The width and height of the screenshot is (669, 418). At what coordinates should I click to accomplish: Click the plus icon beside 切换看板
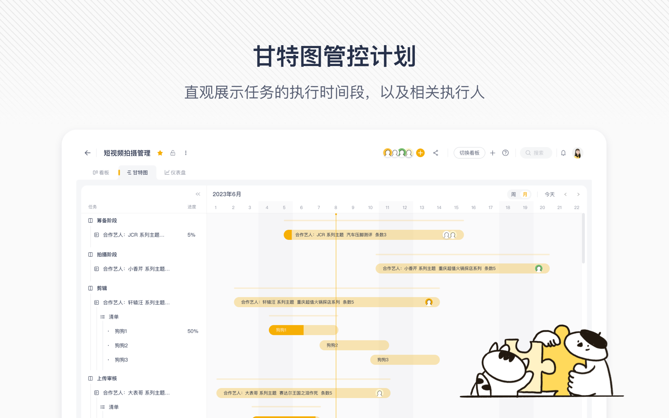pos(493,153)
